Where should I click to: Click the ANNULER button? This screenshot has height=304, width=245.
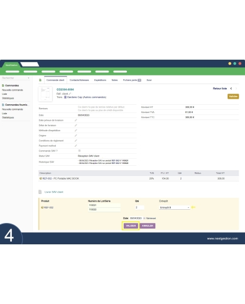coord(148,225)
